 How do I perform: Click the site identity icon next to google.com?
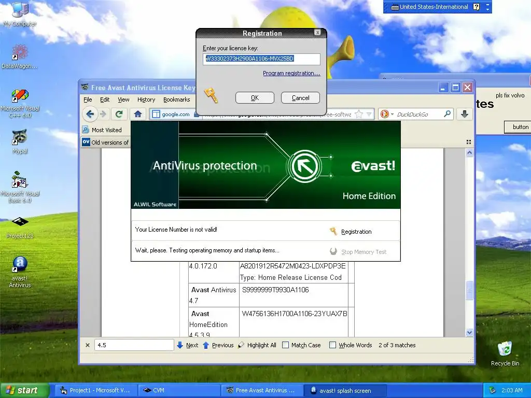(156, 114)
